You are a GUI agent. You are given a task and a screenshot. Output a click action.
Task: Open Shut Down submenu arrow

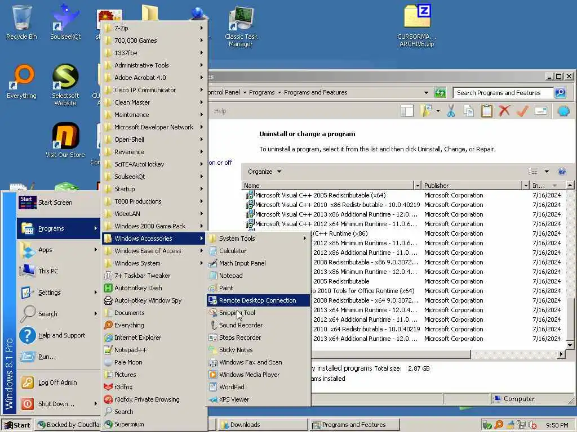tap(96, 404)
